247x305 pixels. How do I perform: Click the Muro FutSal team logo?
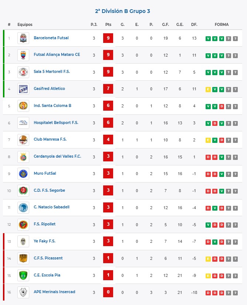pyautogui.click(x=23, y=174)
